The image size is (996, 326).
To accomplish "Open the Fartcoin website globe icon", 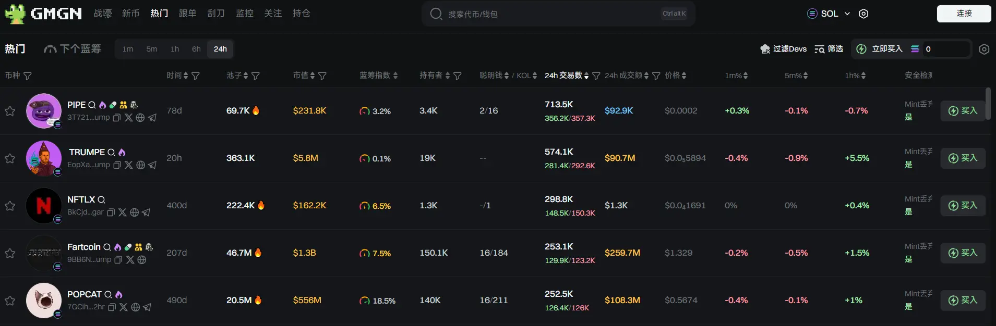I will tap(142, 260).
